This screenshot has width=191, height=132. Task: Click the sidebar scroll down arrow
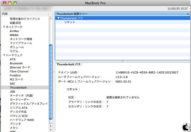51,130
